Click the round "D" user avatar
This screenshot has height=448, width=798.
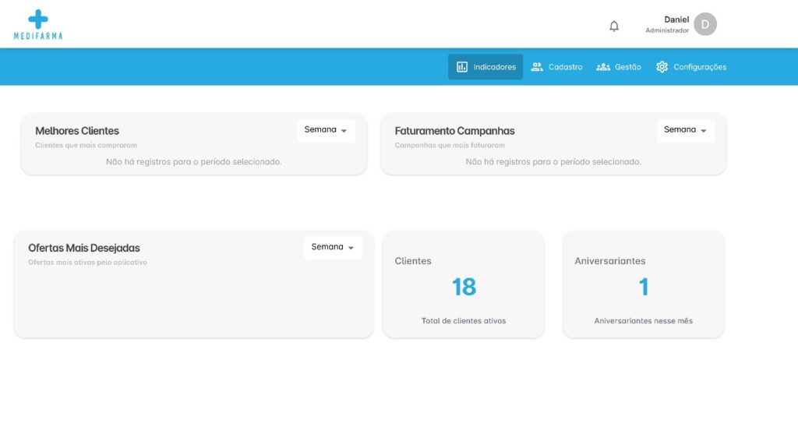[704, 24]
